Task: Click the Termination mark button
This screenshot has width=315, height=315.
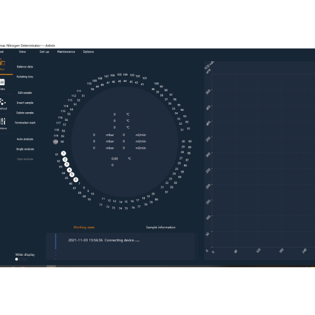Action: coord(25,123)
